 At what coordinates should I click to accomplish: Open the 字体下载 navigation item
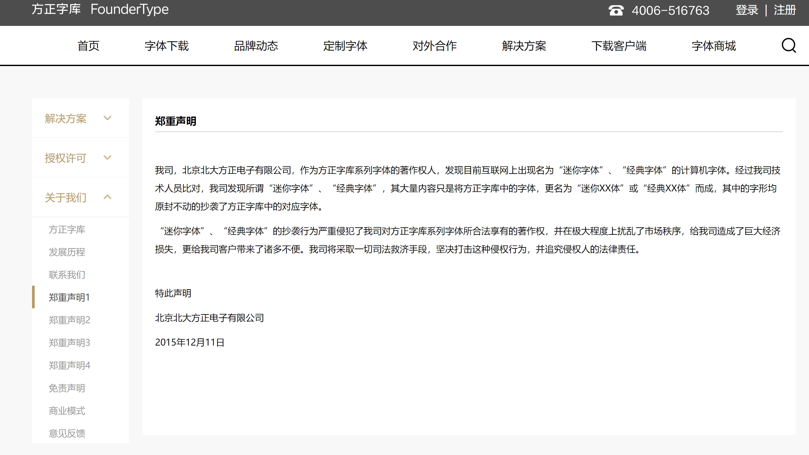[x=167, y=46]
